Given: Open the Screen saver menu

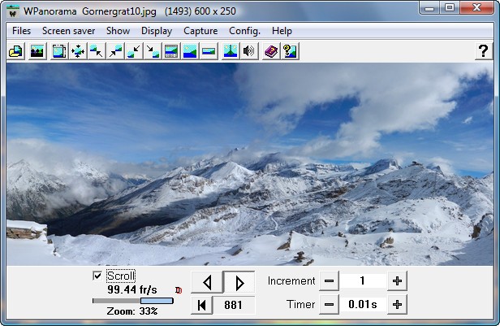Looking at the screenshot, I should [68, 31].
